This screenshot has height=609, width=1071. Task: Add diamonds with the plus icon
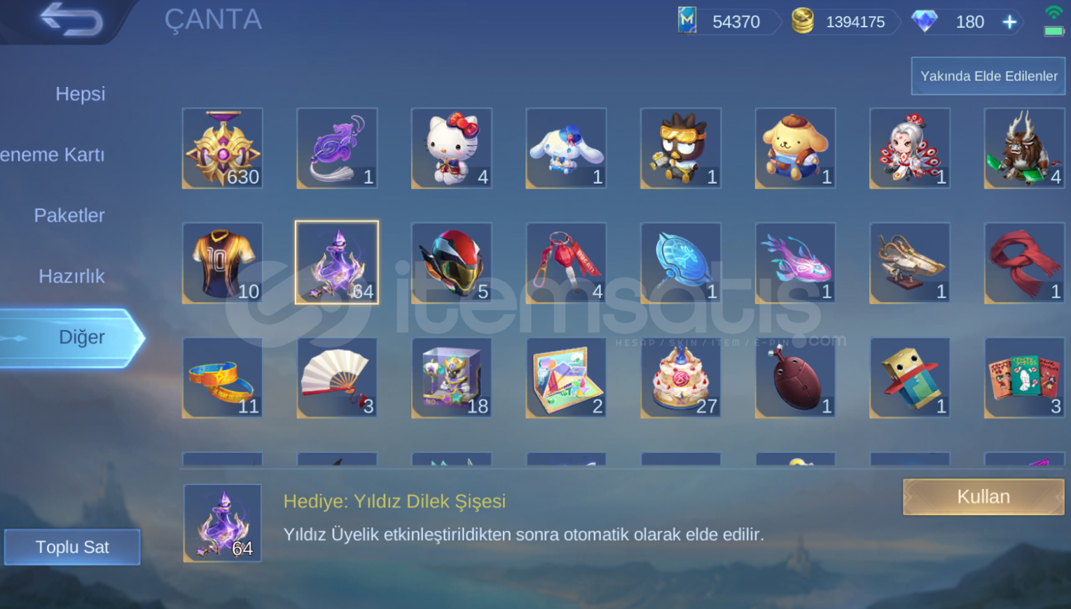click(1009, 22)
